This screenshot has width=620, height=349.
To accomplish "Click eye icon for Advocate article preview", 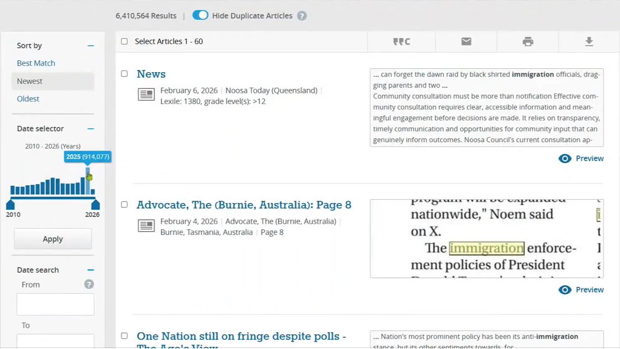I will coord(565,290).
